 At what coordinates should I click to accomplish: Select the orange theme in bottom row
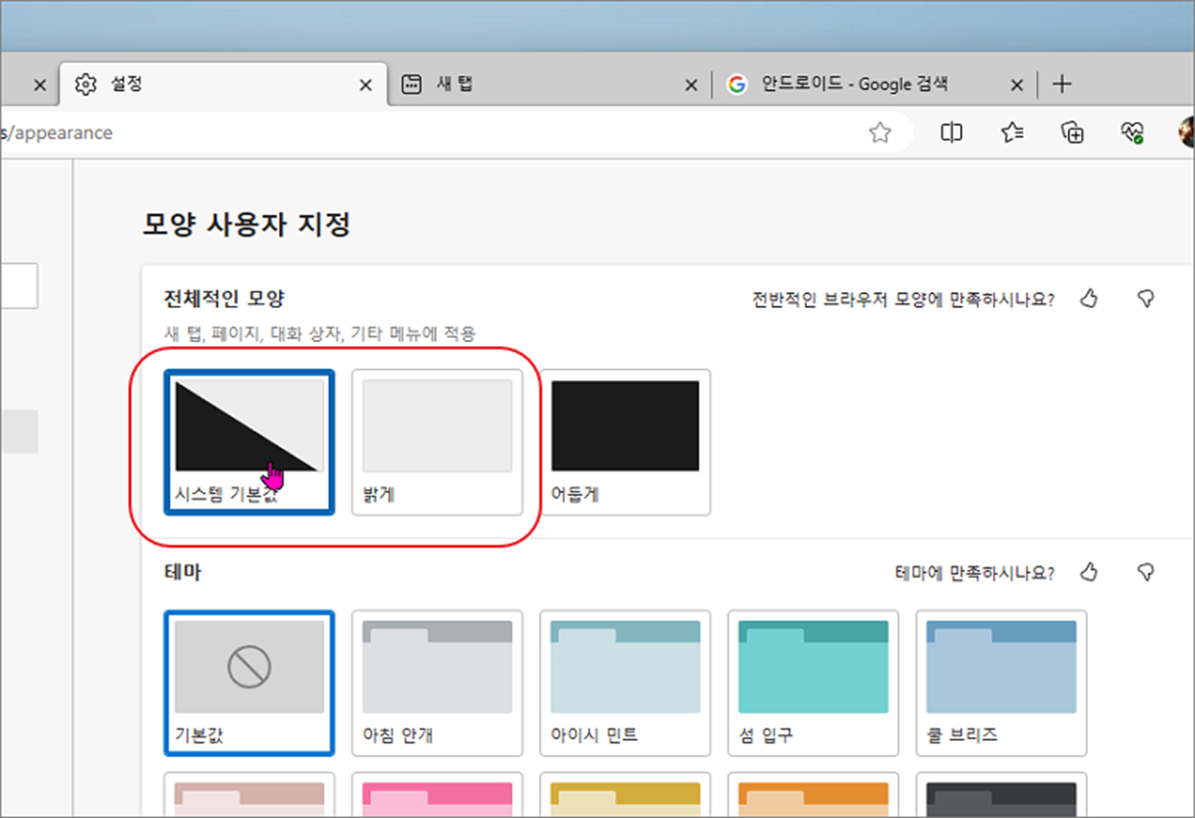click(814, 796)
